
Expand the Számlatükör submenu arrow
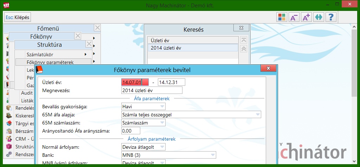(86, 55)
